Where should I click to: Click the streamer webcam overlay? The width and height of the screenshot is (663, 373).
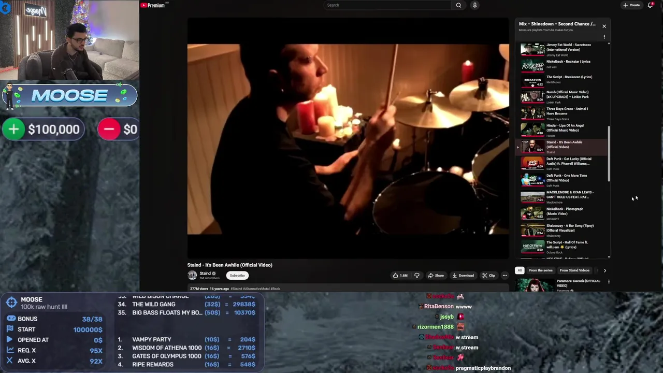point(69,39)
